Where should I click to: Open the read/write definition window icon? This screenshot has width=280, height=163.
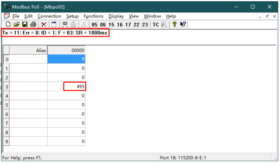54,24
